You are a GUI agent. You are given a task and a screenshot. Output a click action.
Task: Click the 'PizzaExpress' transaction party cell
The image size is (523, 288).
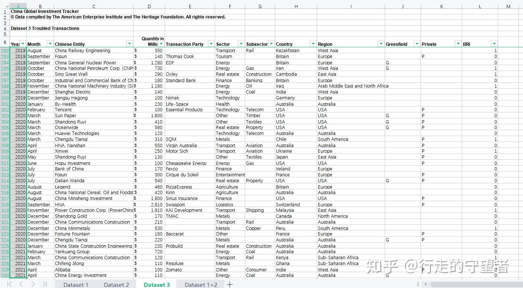pos(190,187)
